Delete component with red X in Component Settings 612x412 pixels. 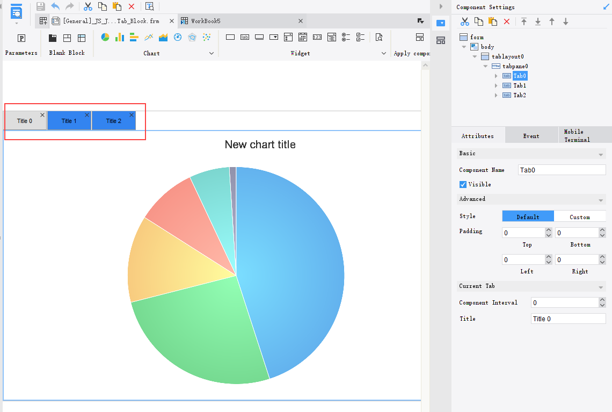point(507,22)
